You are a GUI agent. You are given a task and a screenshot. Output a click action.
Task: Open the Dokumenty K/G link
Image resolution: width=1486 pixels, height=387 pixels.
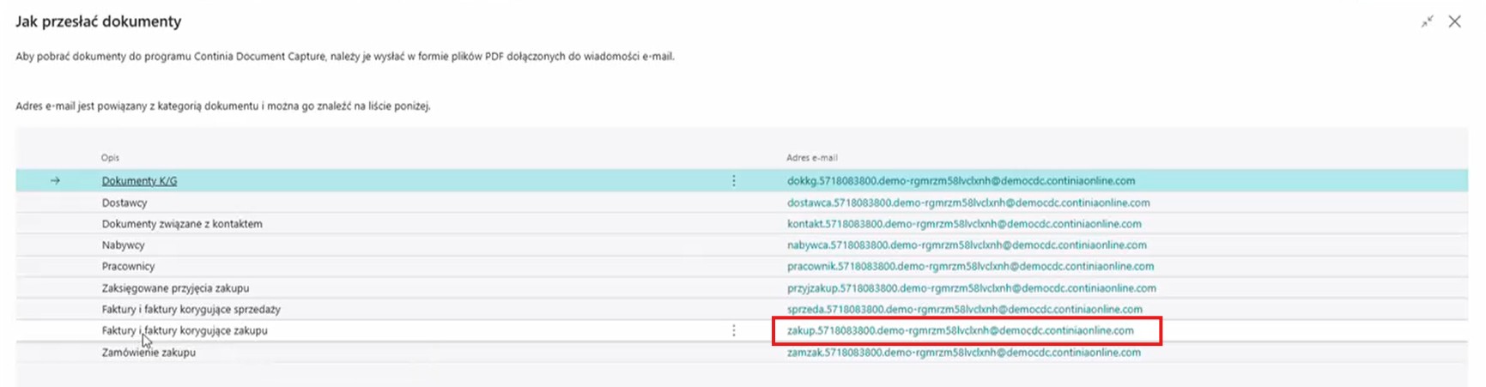tap(139, 181)
